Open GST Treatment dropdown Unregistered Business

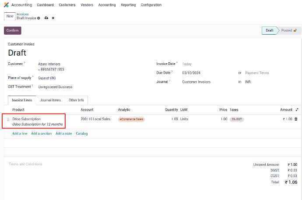click(55, 87)
